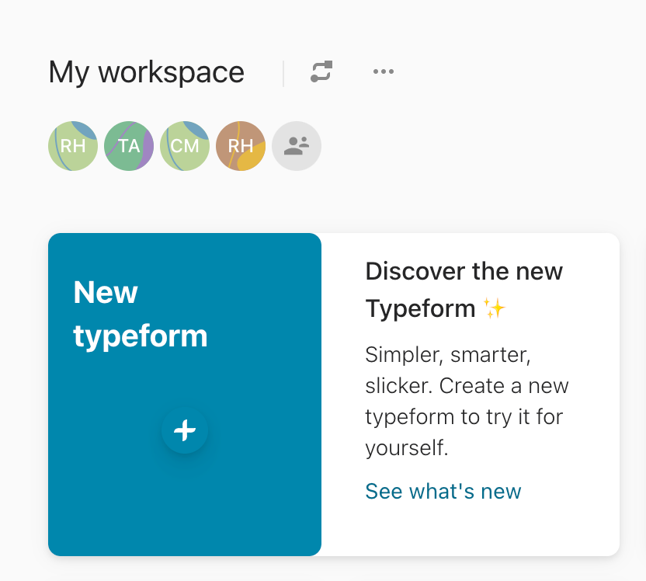The width and height of the screenshot is (646, 581).
Task: Click the "typeform to try it for" line
Action: click(x=464, y=416)
